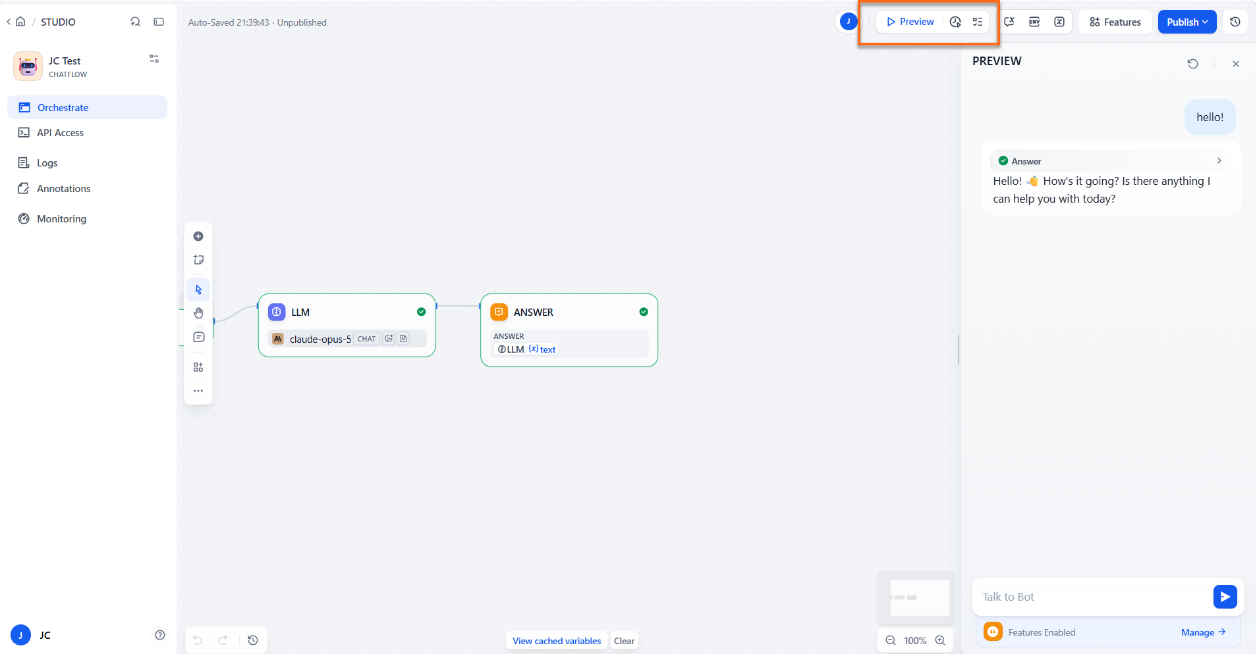Viewport: 1257px width, 654px height.
Task: Click the undo arrow at bottom
Action: coord(197,640)
